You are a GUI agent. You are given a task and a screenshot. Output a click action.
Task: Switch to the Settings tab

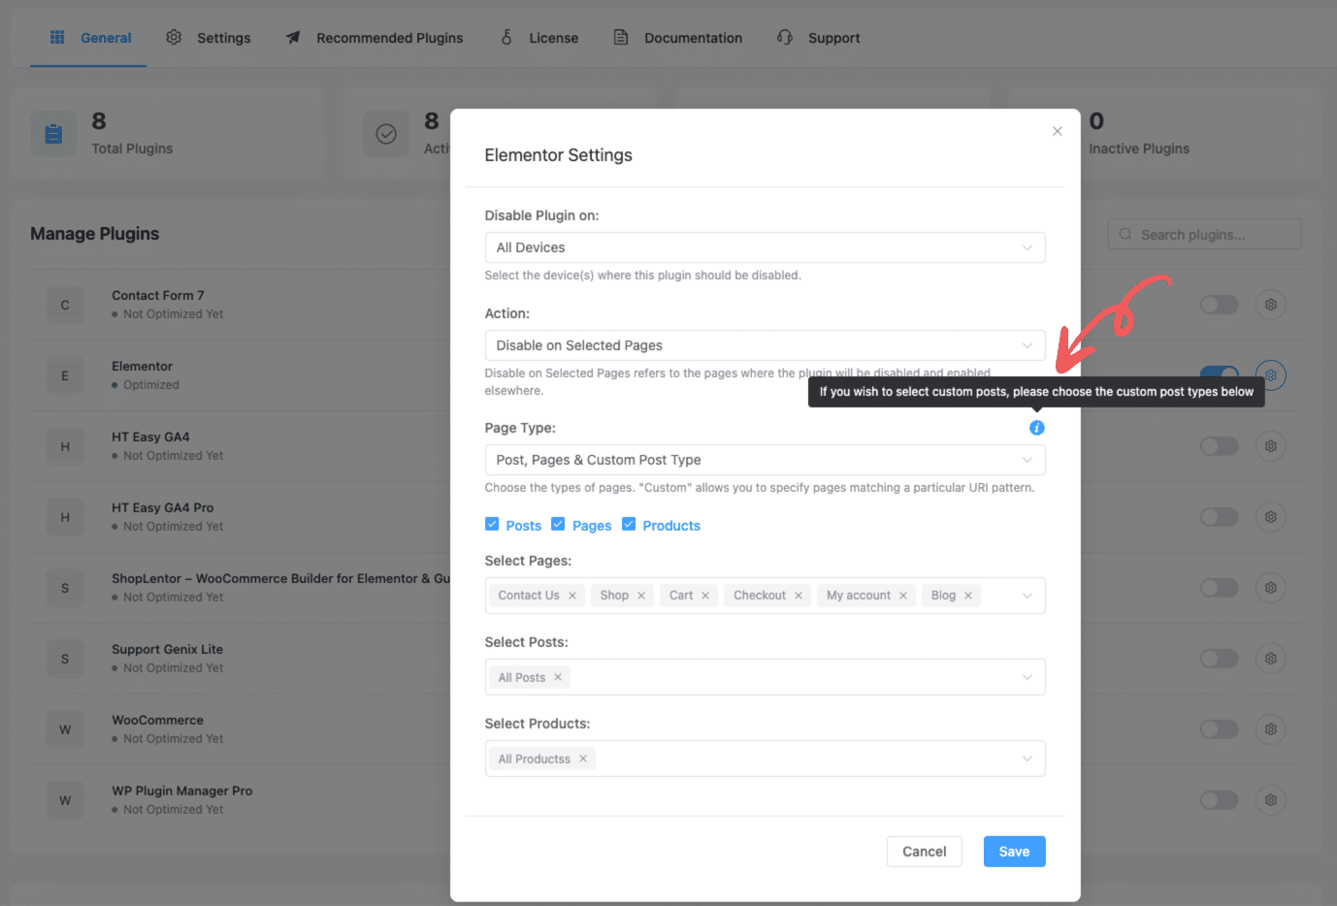[x=209, y=37]
